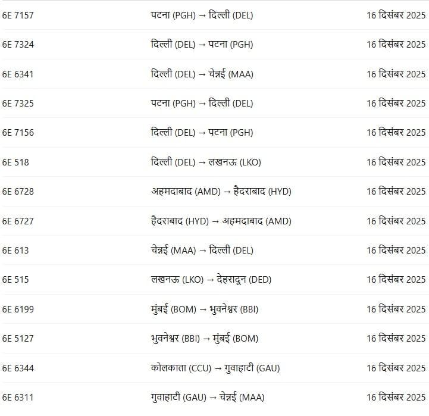Viewport: 429px width, 416px height.
Task: Click flight number 6E 6341
Action: pyautogui.click(x=18, y=74)
